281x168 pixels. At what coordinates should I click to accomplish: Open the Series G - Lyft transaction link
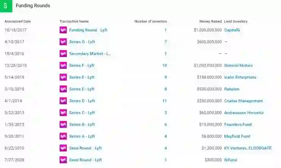pos(82,42)
